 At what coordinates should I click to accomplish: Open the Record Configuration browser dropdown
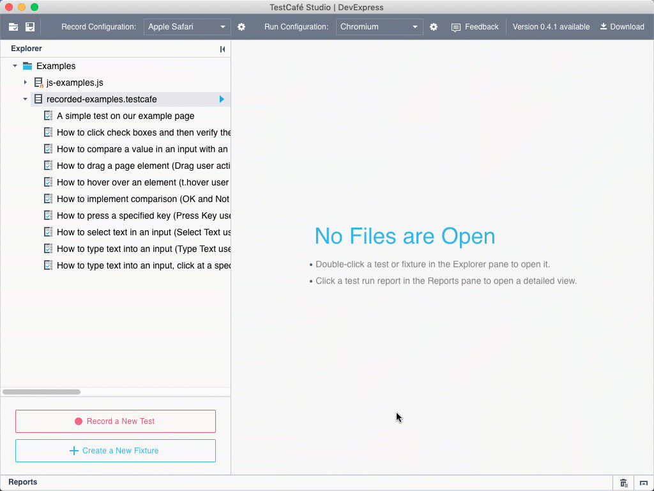point(187,27)
